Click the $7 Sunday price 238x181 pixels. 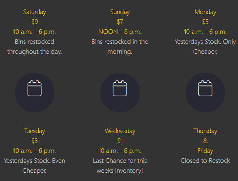(x=120, y=22)
